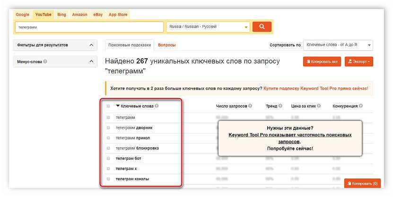Check the box for телеграмм блокировка
This screenshot has height=197, width=393.
(108, 148)
